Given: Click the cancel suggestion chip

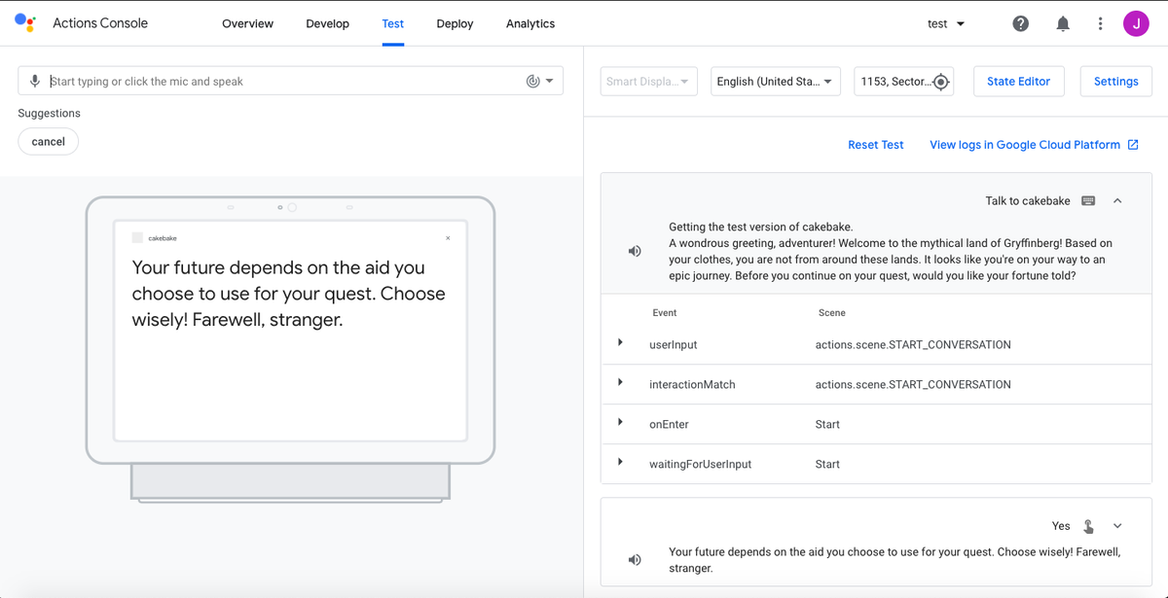Looking at the screenshot, I should 48,141.
